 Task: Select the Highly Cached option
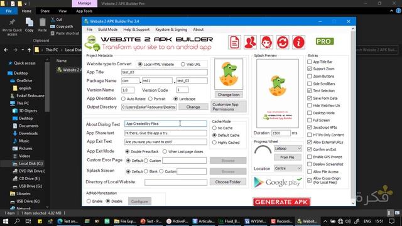(x=214, y=143)
